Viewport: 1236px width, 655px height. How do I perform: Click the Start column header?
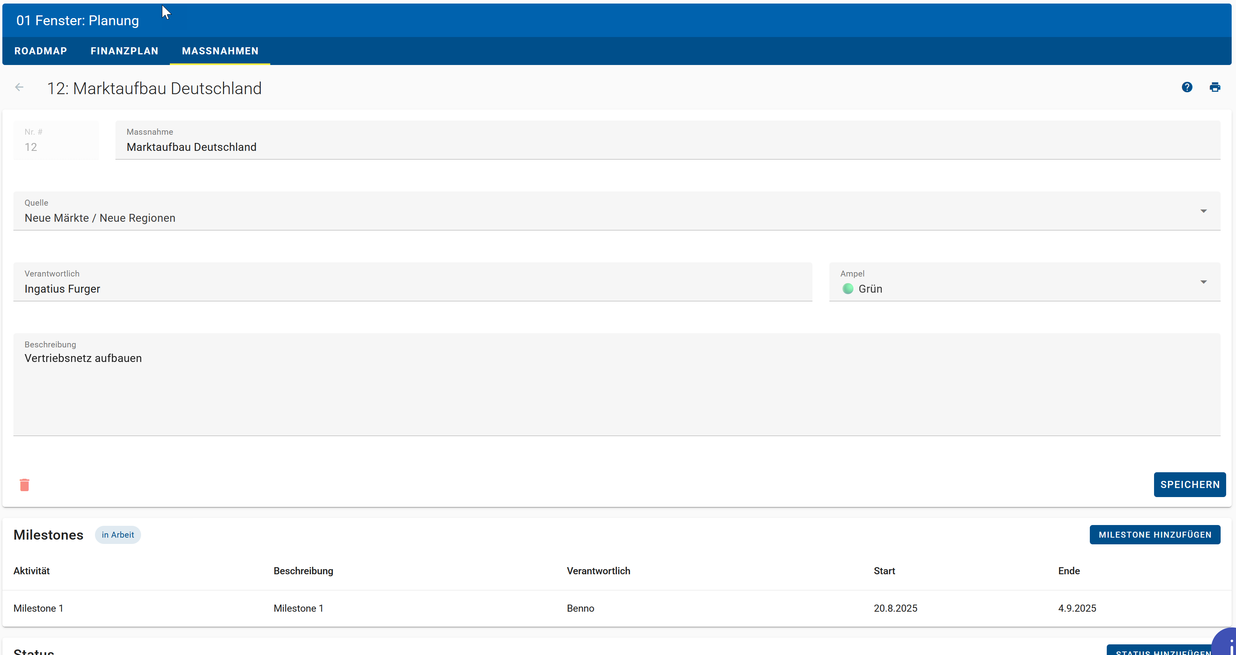point(884,571)
